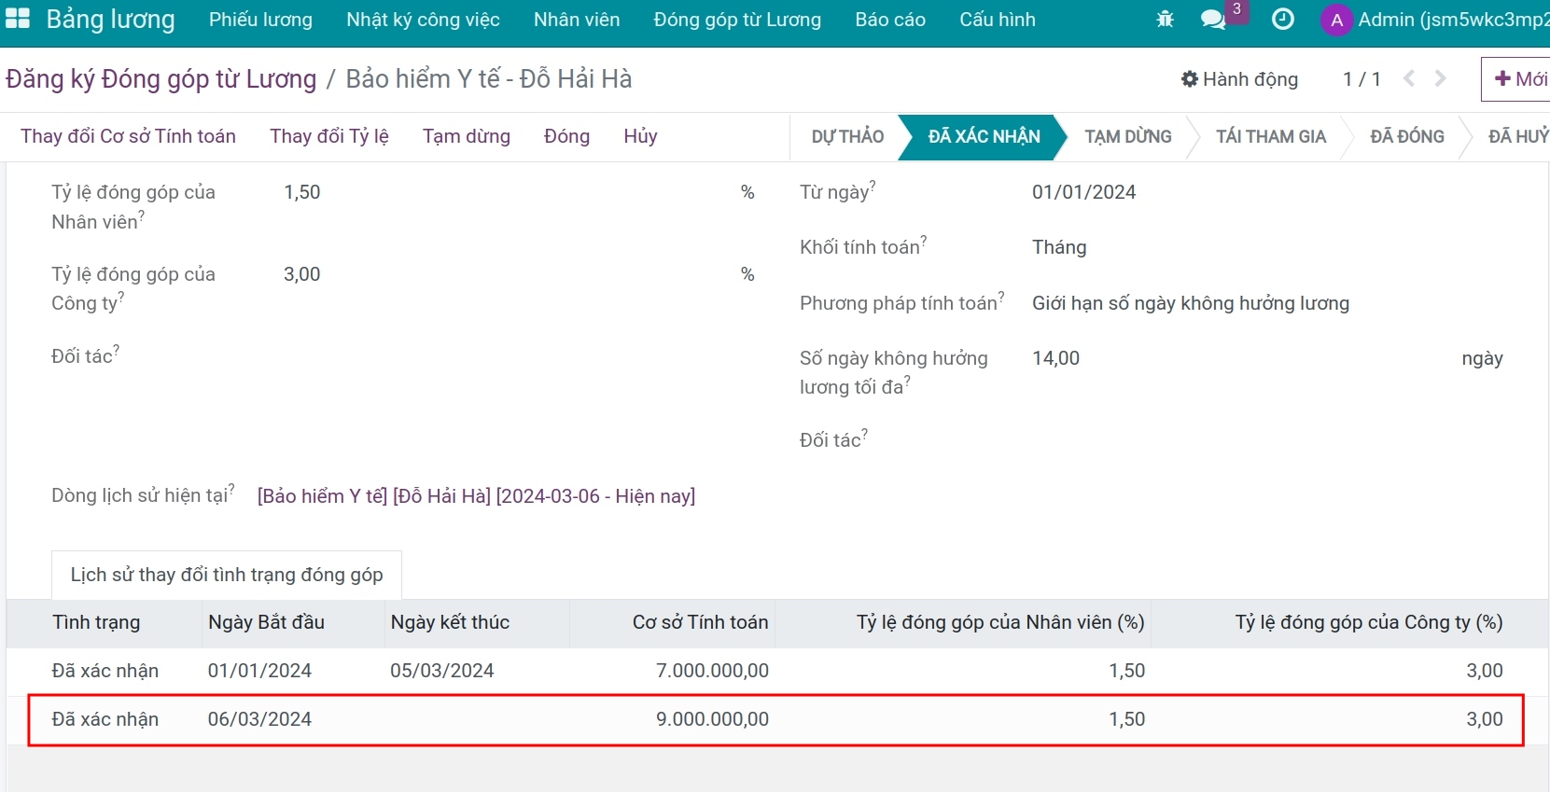Screen dimensions: 1550x792
Task: Open the Hành động gear menu
Action: tap(1239, 79)
